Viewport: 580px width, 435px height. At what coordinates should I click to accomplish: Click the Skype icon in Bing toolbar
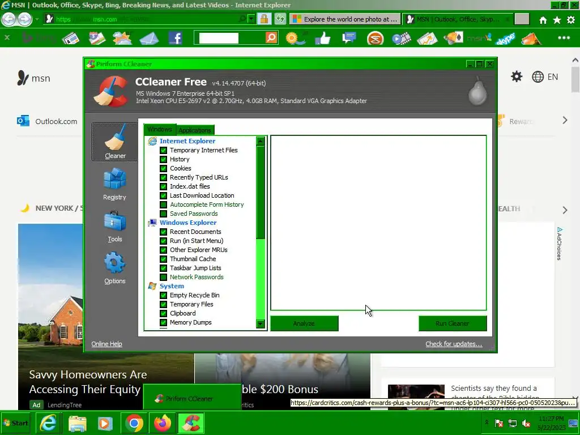[x=505, y=39]
